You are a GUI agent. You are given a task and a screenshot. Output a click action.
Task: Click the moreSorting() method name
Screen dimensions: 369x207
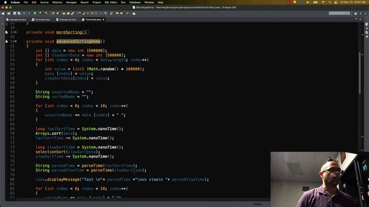[71, 32]
